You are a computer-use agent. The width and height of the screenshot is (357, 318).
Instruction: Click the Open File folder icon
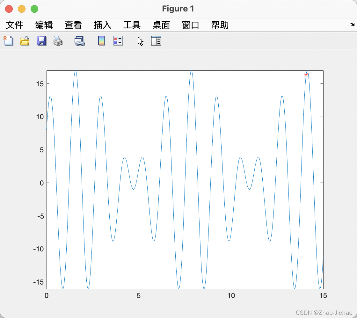pyautogui.click(x=25, y=41)
